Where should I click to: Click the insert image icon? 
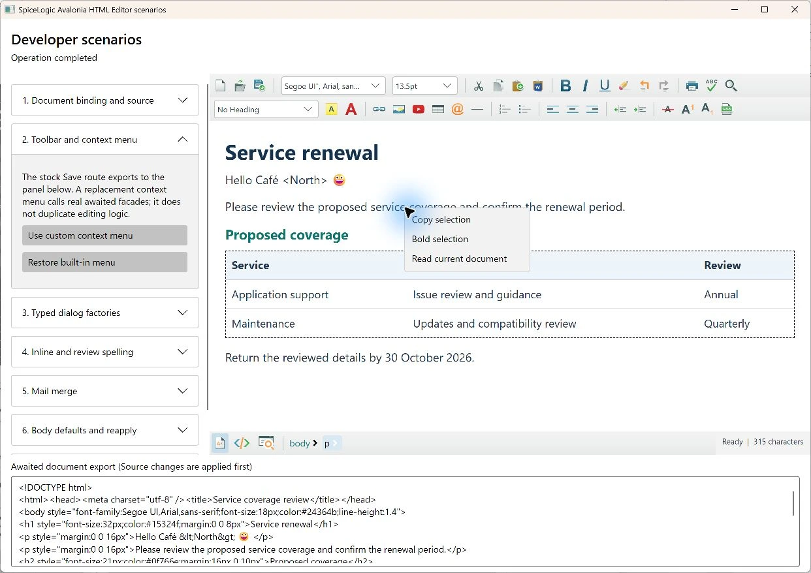point(399,109)
